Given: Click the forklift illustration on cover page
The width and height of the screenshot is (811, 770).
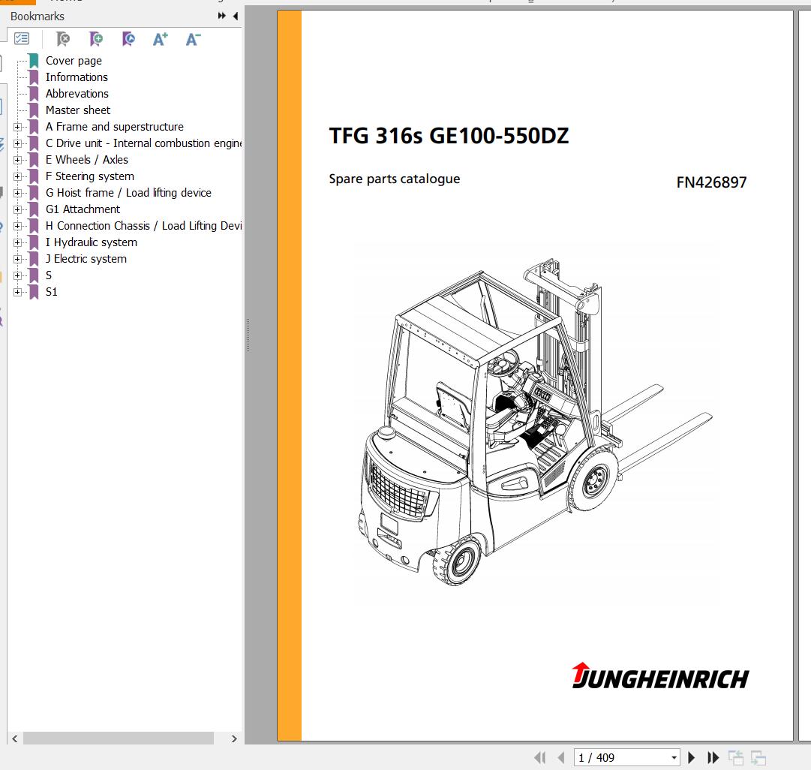Looking at the screenshot, I should [x=535, y=422].
